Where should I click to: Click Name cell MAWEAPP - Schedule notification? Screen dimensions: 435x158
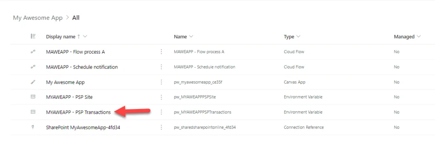point(204,67)
